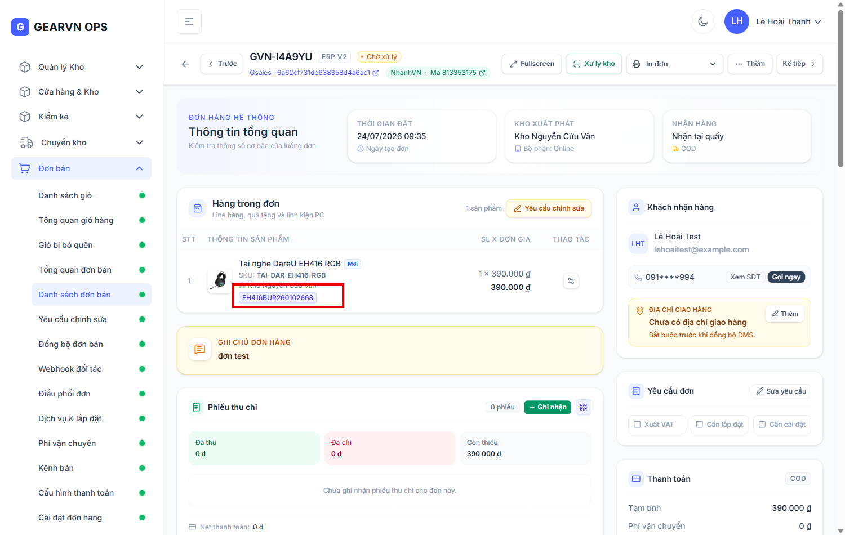Open Kênh bán menu item
This screenshot has width=845, height=535.
coord(91,468)
